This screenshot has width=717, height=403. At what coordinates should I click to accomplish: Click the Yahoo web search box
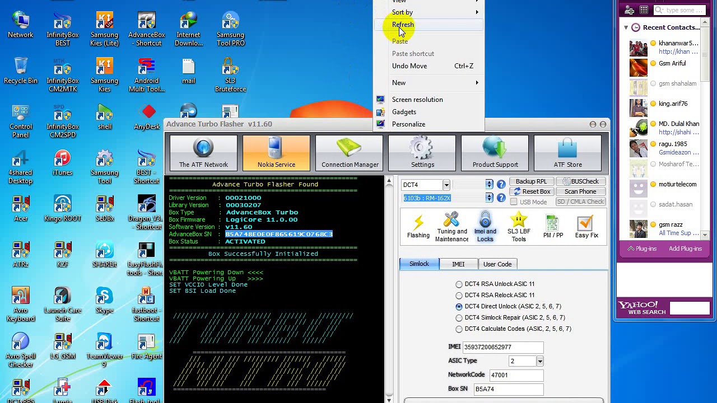pos(690,308)
